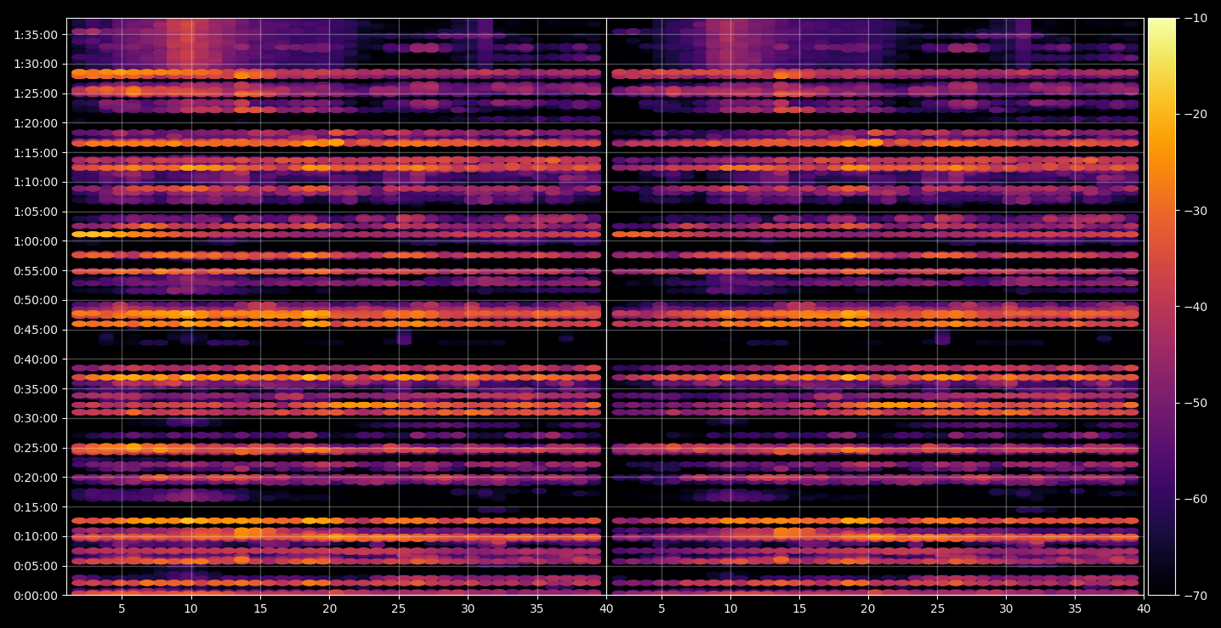
Task: Pick the 0:45:00 tick label
Action: [37, 330]
